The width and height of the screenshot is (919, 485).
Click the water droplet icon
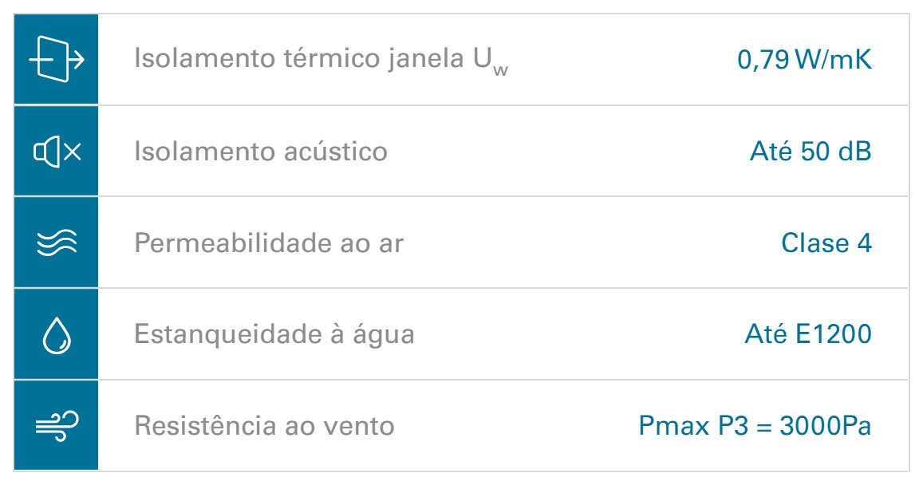tap(57, 335)
